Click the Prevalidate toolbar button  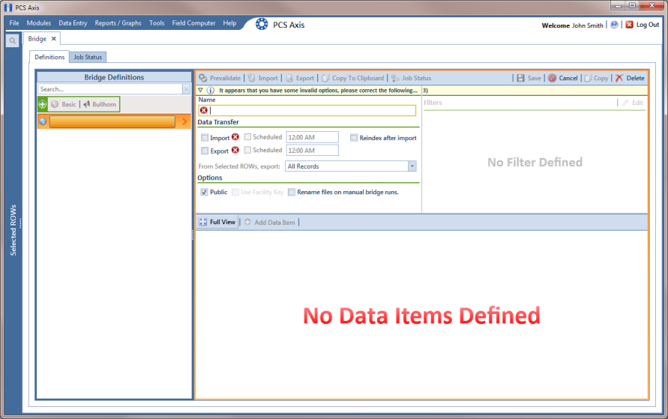click(x=220, y=78)
